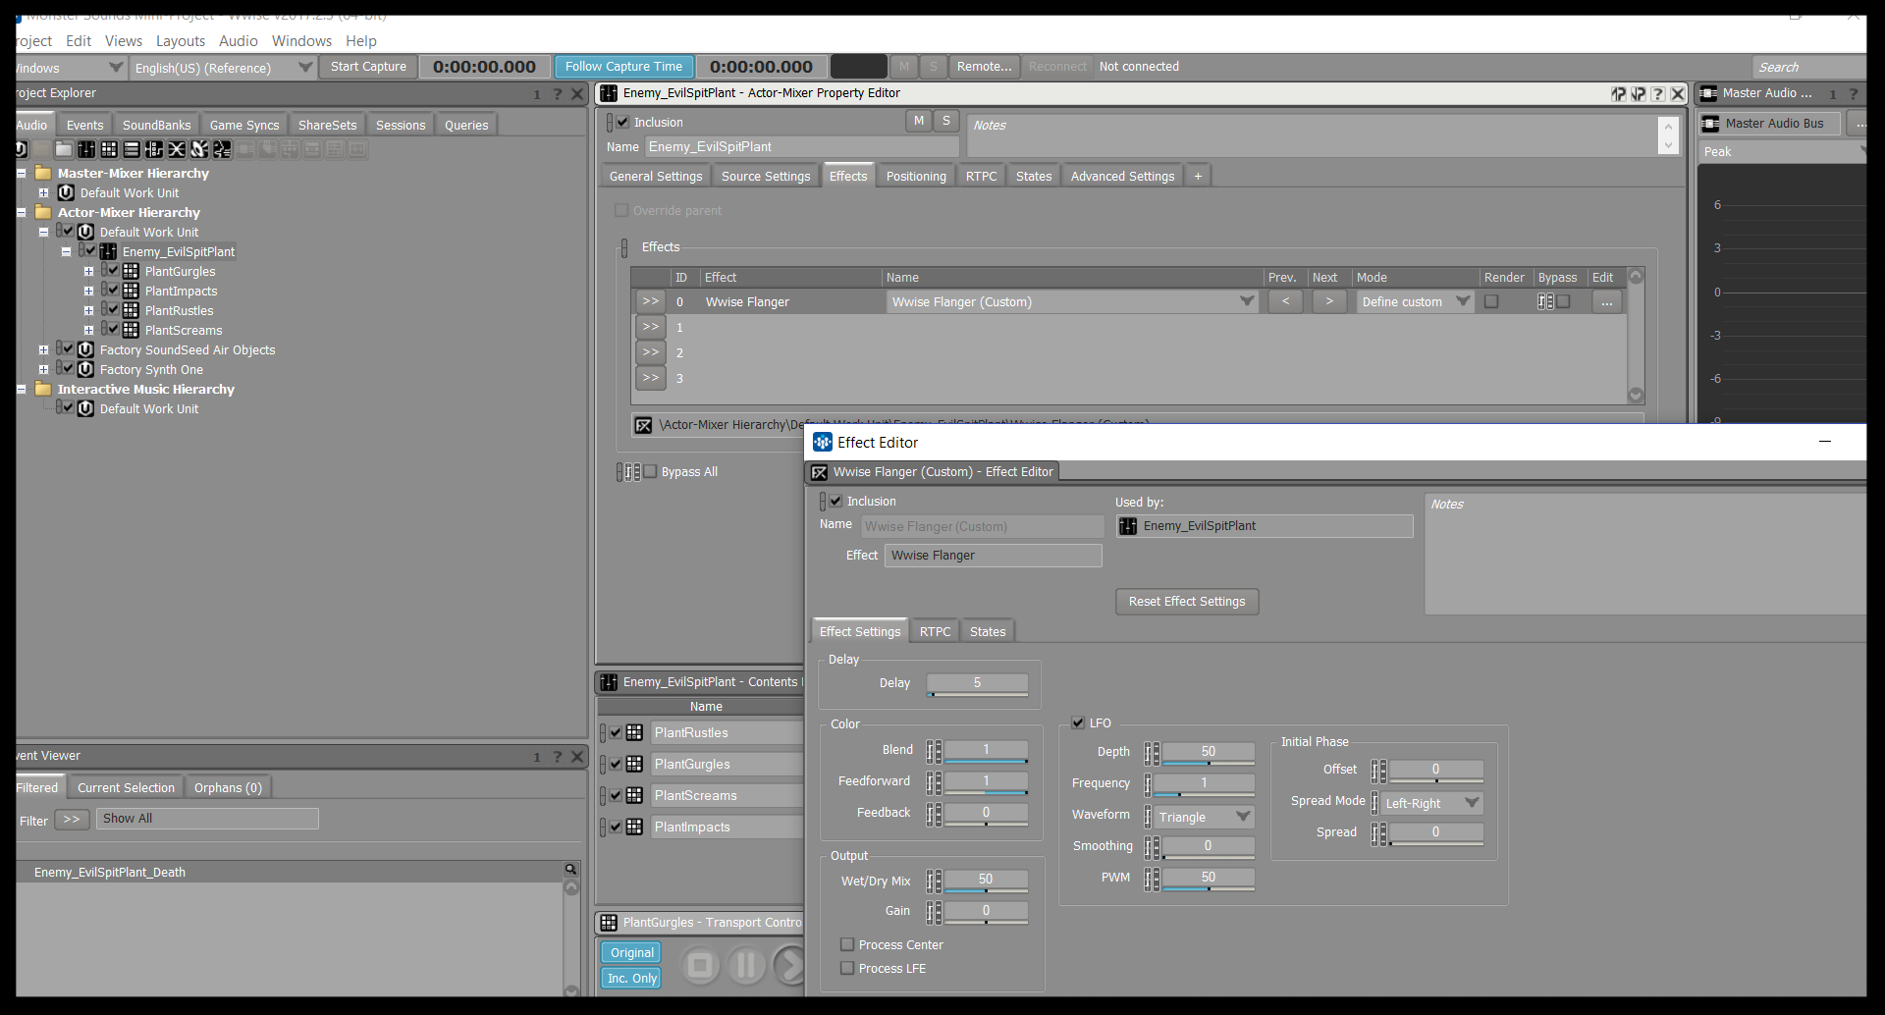Toggle Inclusion checkbox in Property Editor
Image resolution: width=1885 pixels, height=1015 pixels.
point(622,123)
